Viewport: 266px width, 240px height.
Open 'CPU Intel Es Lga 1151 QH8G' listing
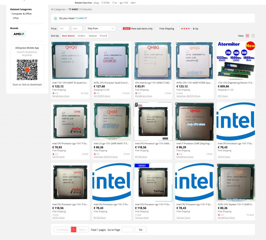click(153, 83)
